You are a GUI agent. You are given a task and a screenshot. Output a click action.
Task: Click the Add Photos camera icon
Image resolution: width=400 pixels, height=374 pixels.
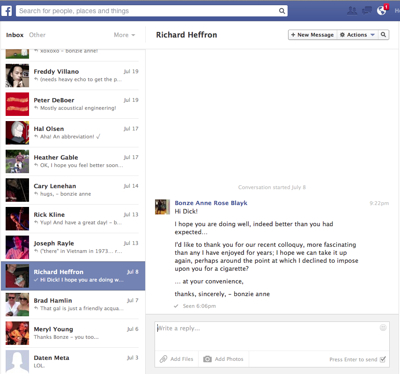(207, 359)
